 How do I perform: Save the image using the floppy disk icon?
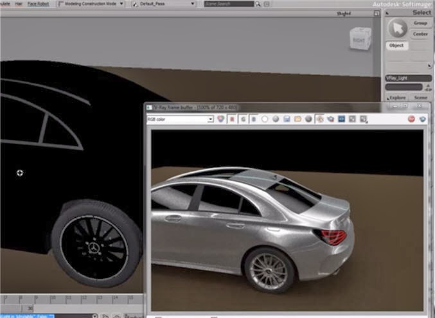pos(287,119)
